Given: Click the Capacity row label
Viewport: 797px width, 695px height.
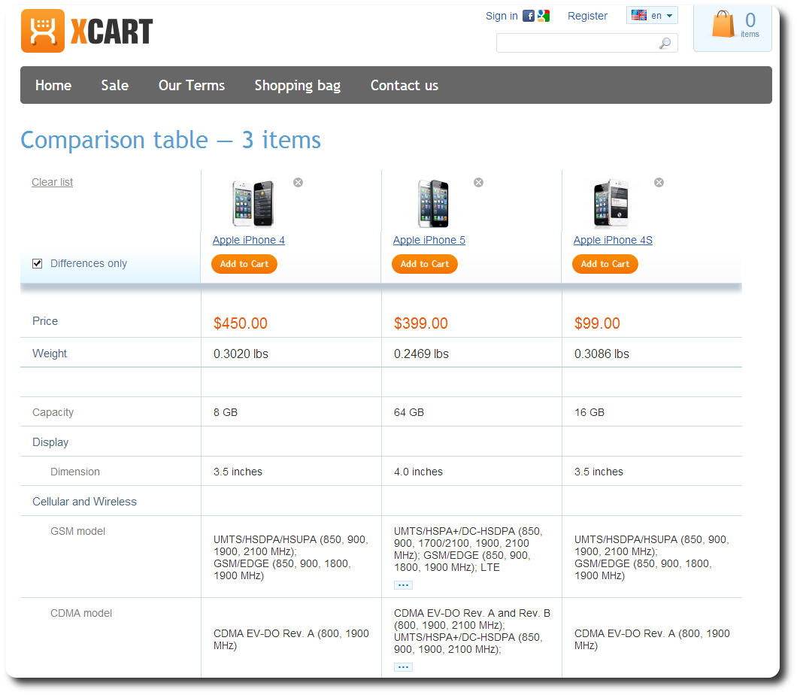Looking at the screenshot, I should click(53, 412).
